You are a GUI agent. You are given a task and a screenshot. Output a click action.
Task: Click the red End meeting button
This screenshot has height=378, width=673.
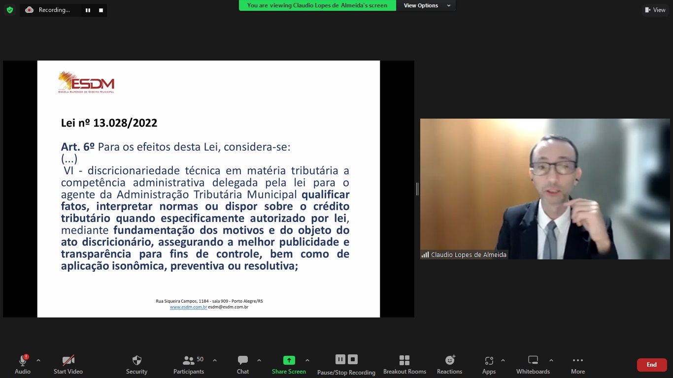point(652,365)
